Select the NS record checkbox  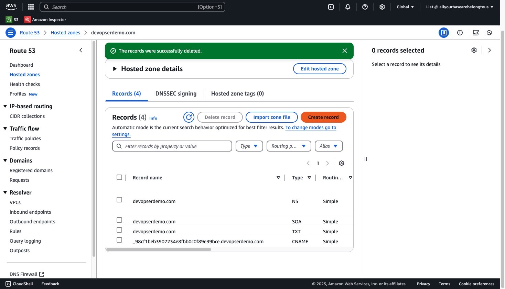119,200
